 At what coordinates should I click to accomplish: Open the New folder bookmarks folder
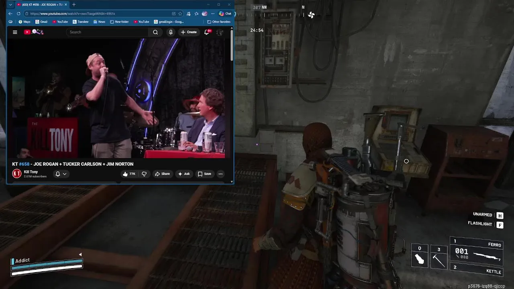point(119,22)
